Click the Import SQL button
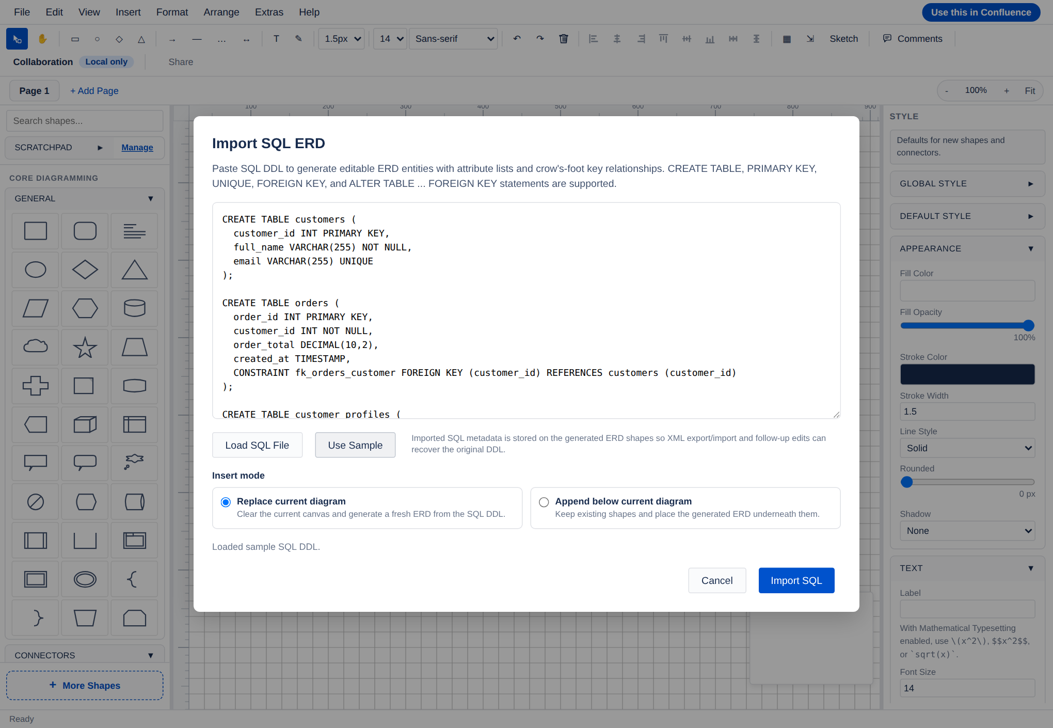Screen dimensions: 1053x728 (796, 580)
